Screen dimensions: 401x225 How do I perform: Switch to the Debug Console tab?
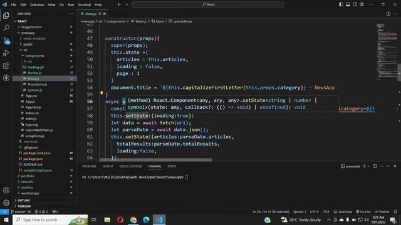[130, 166]
